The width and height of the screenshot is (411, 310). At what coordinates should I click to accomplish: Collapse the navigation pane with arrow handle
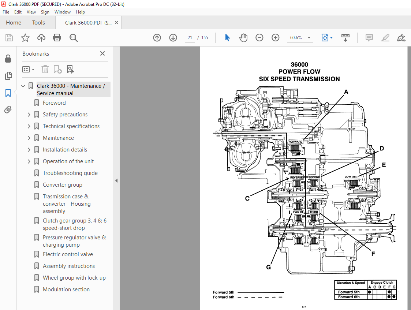116,180
